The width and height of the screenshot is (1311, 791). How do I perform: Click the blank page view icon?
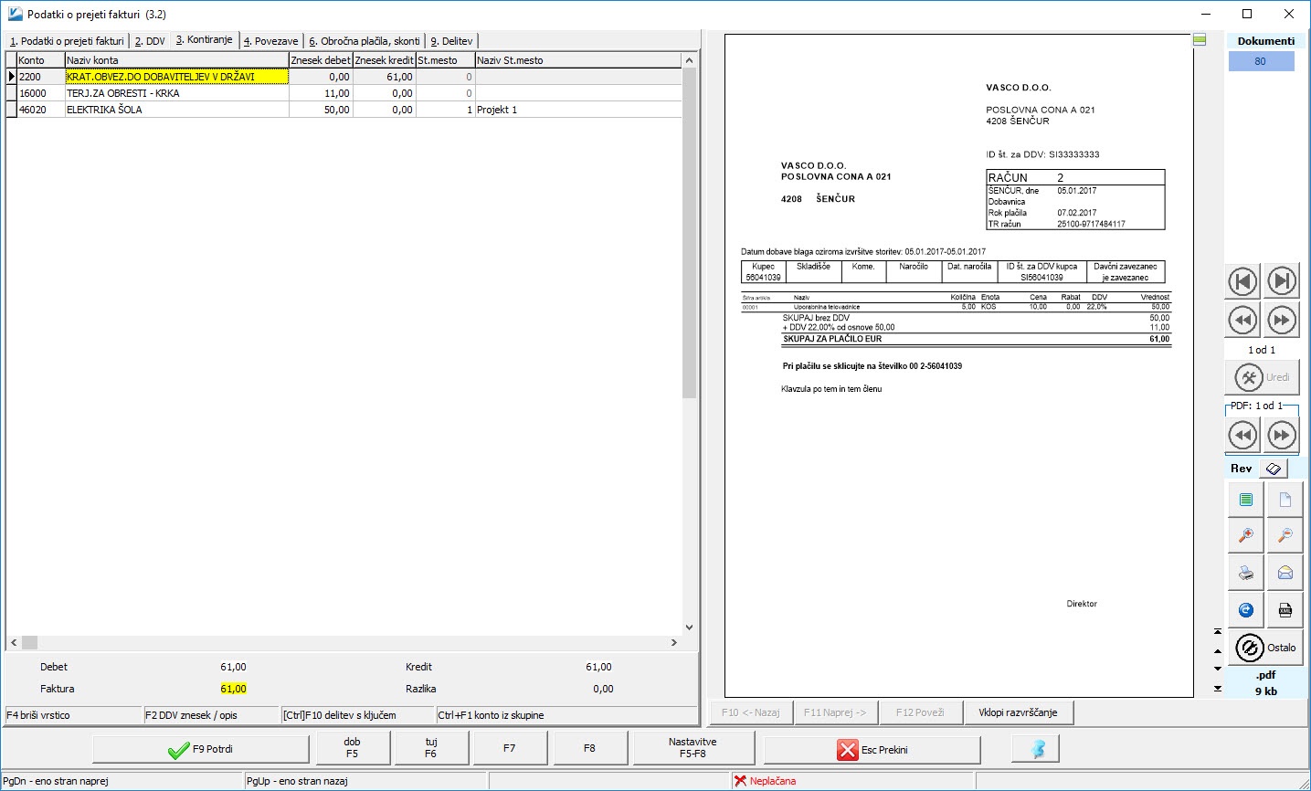coord(1285,500)
